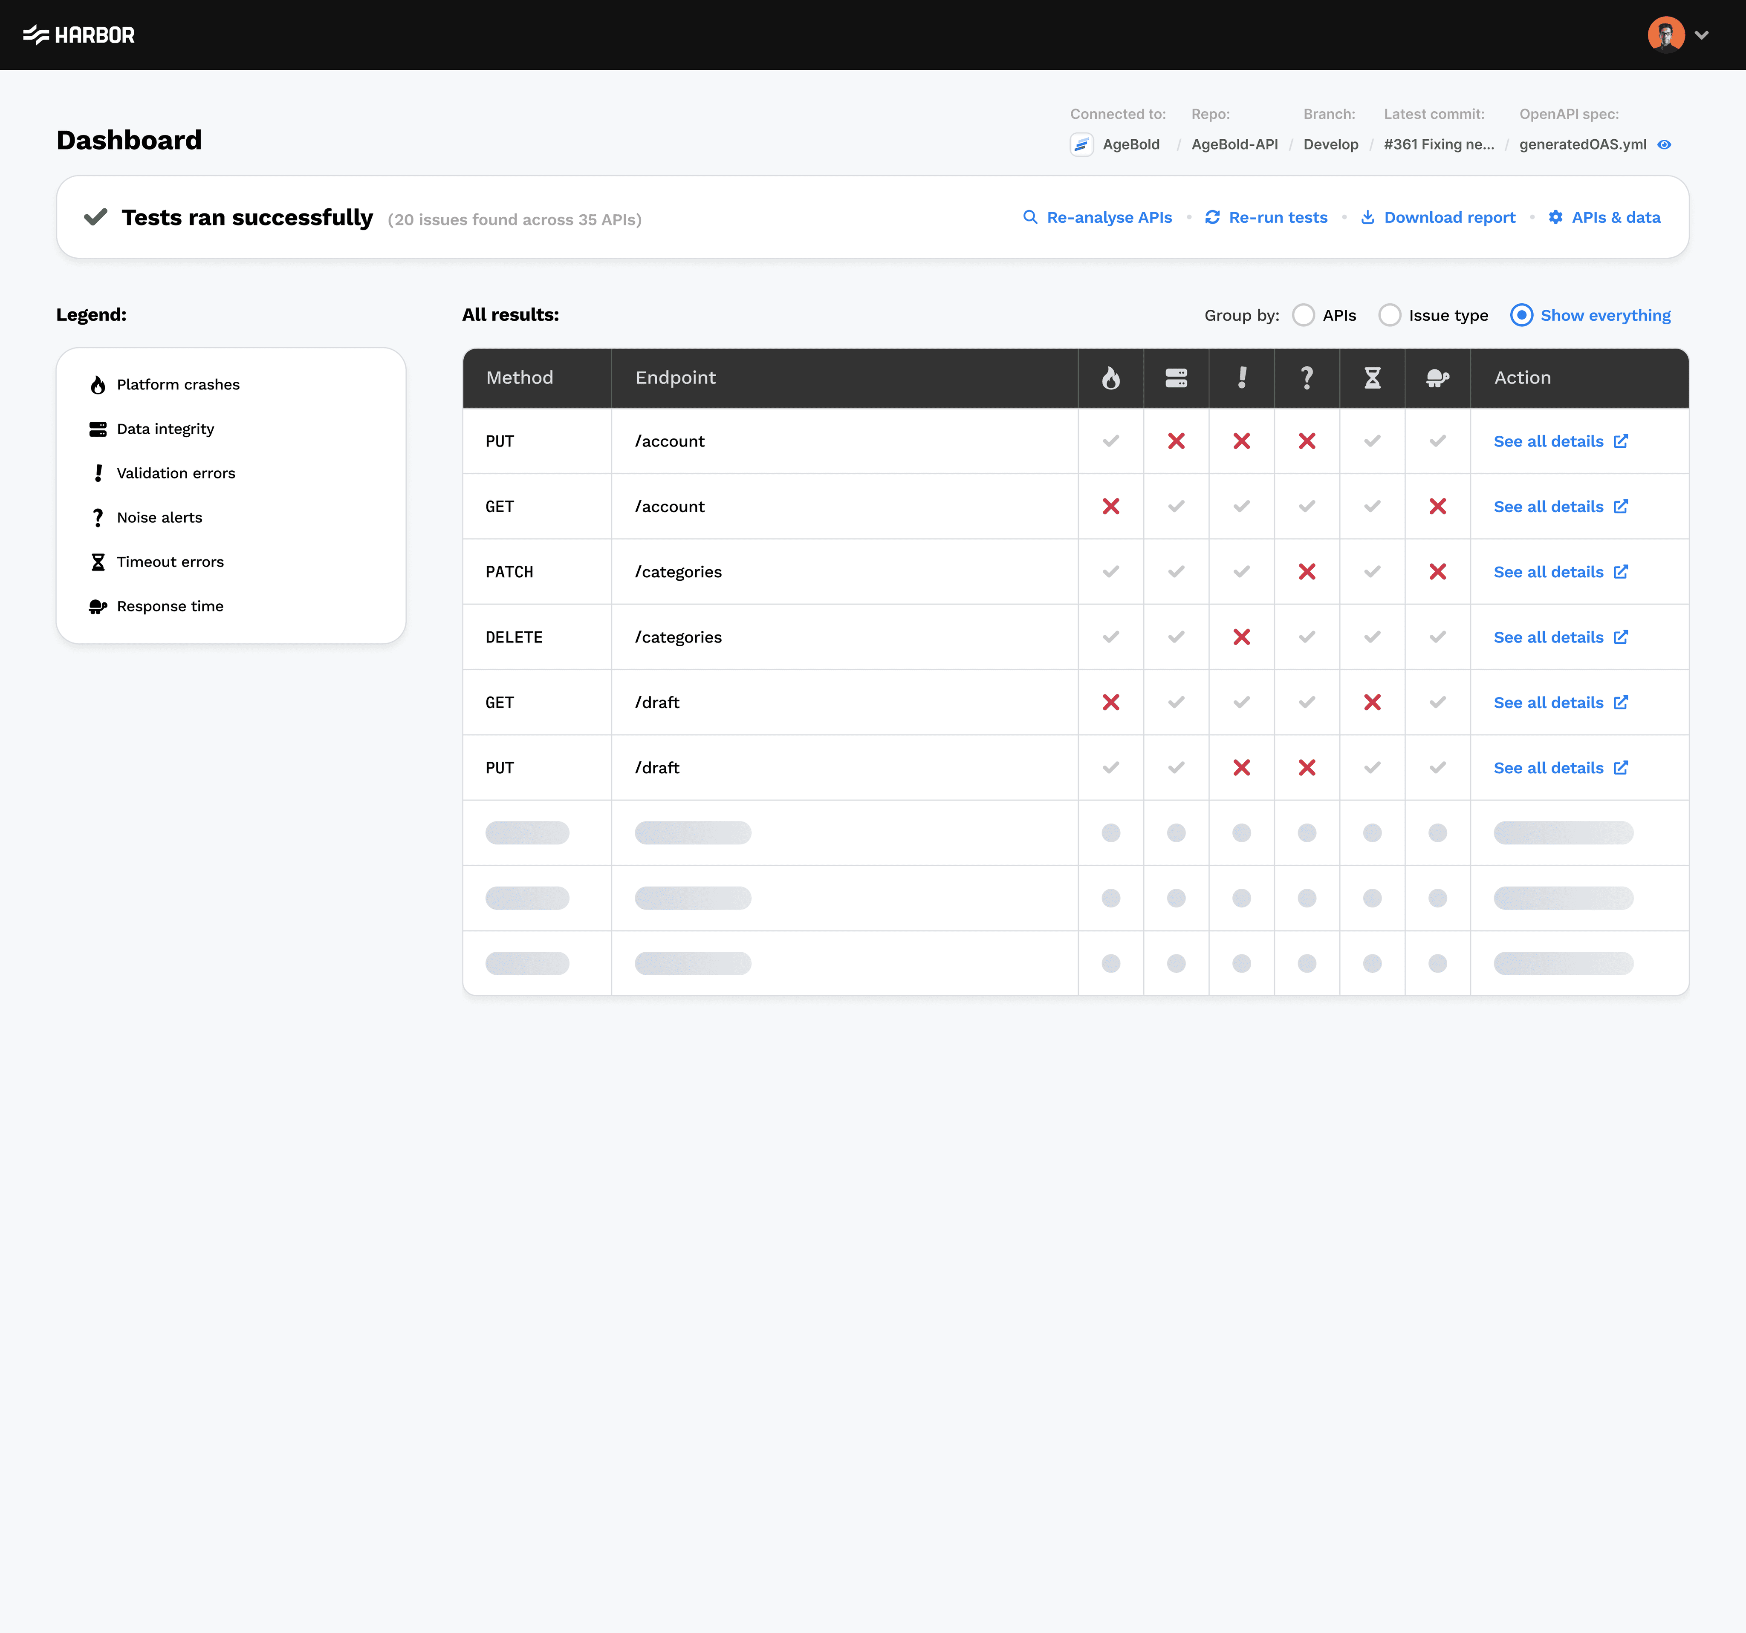Click the Response time turtle column icon

(x=1438, y=377)
